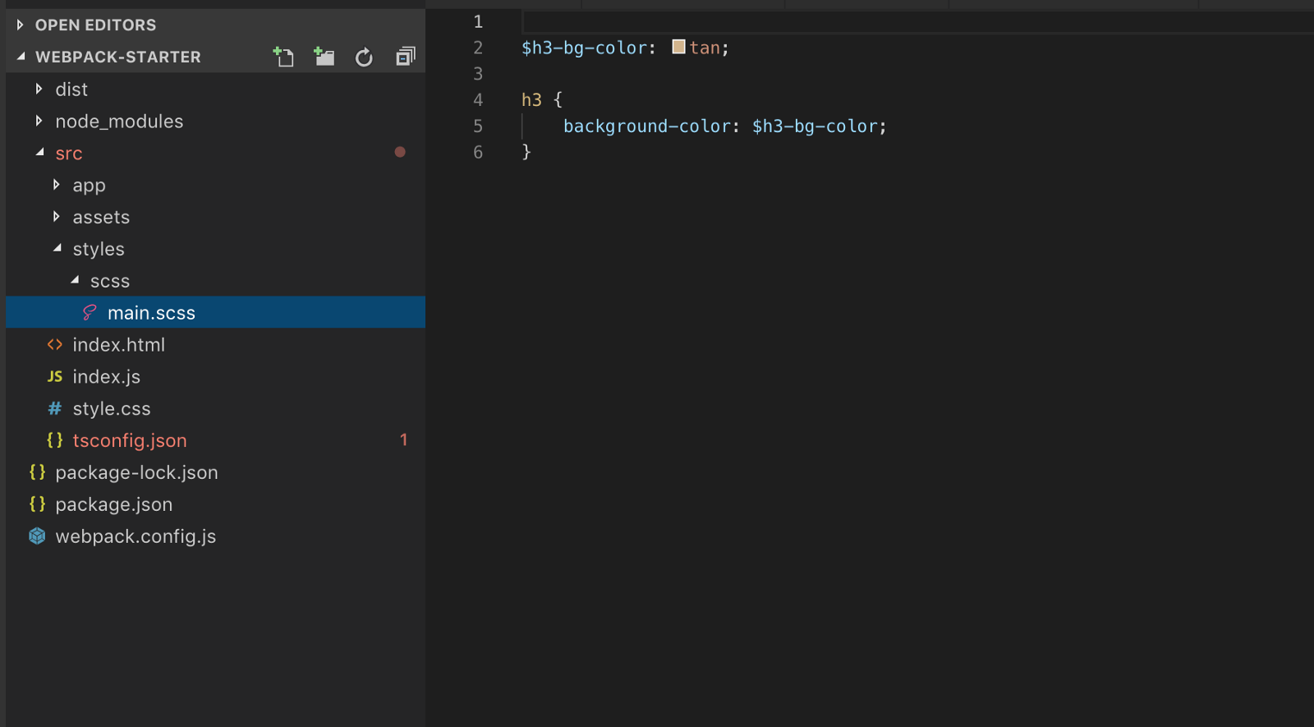Open the tan color picker swatch
The width and height of the screenshot is (1314, 727).
click(x=678, y=47)
